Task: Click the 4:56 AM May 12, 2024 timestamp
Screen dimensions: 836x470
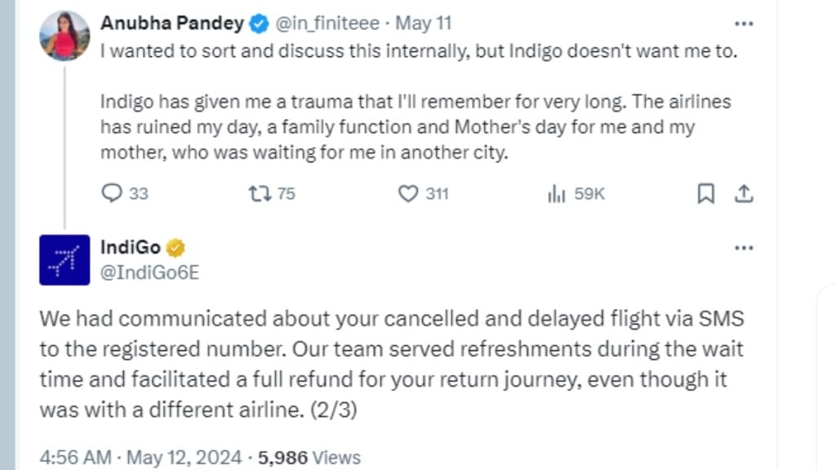Action: (x=140, y=457)
